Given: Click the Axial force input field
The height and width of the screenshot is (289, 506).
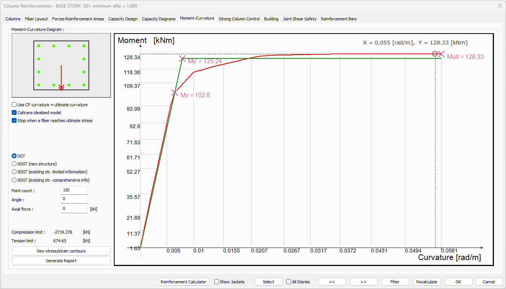Looking at the screenshot, I should pyautogui.click(x=74, y=209).
